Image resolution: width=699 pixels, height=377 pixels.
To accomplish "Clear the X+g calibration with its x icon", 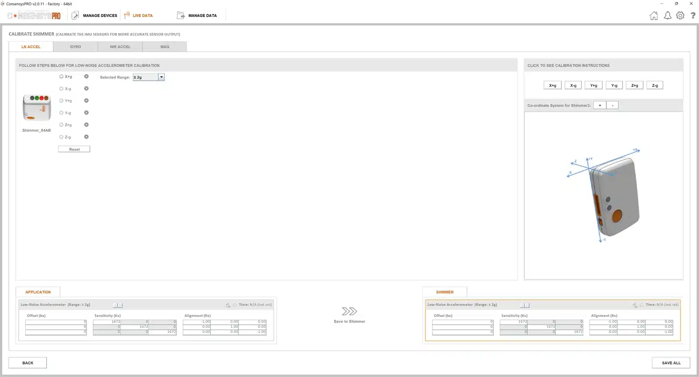I will point(87,76).
